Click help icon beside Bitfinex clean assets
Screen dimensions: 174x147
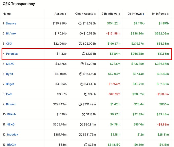(81, 33)
